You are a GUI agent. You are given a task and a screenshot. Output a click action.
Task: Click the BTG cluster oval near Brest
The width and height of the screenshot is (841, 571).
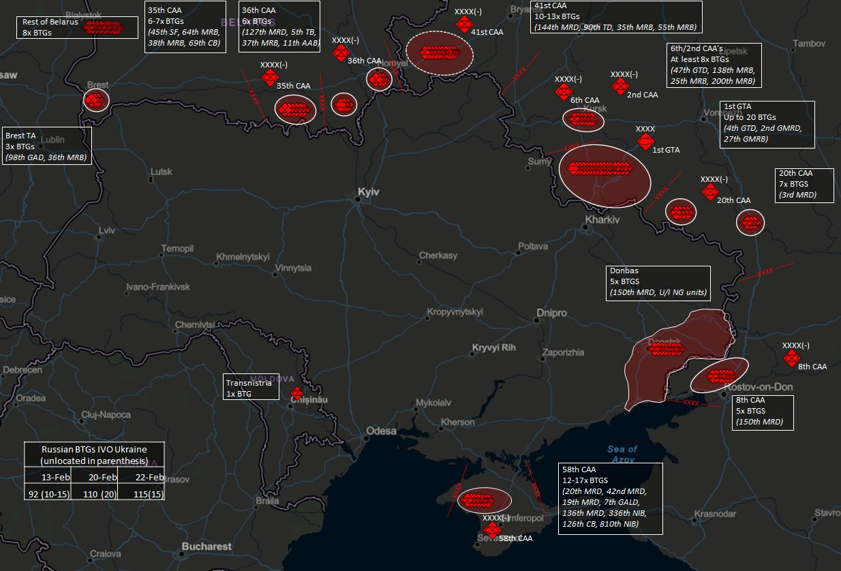(x=97, y=100)
